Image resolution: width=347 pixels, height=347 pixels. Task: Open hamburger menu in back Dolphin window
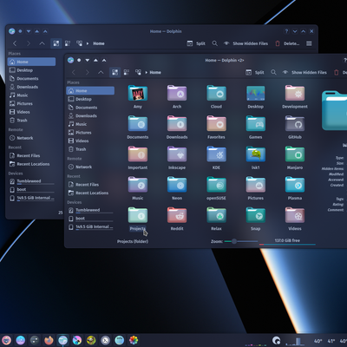[x=309, y=43]
